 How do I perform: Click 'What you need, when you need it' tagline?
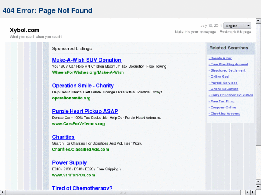36,37
